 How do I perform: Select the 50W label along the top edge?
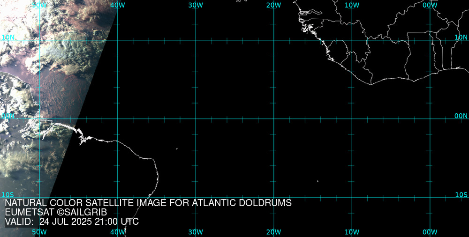tap(39, 5)
